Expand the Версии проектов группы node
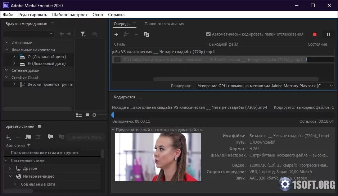 tap(14, 84)
